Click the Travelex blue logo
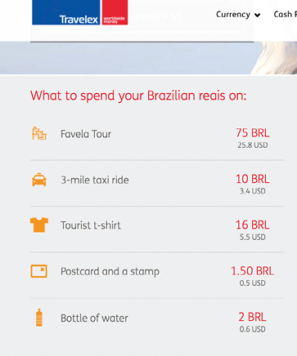 pyautogui.click(x=66, y=12)
